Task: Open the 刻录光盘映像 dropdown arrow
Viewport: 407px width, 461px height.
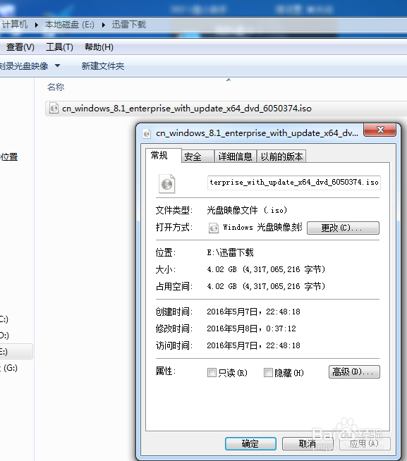Action: [57, 66]
